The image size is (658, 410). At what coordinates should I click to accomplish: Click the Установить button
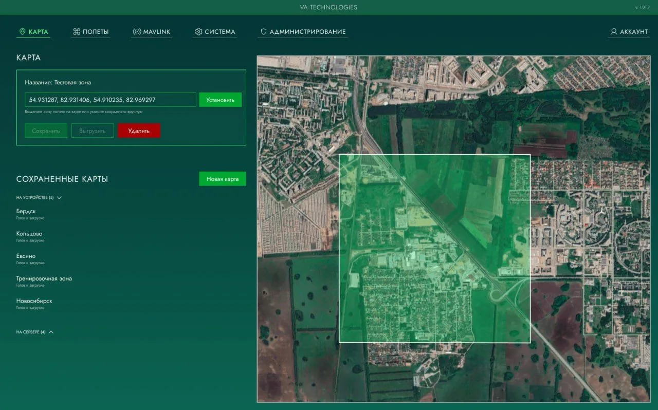220,100
